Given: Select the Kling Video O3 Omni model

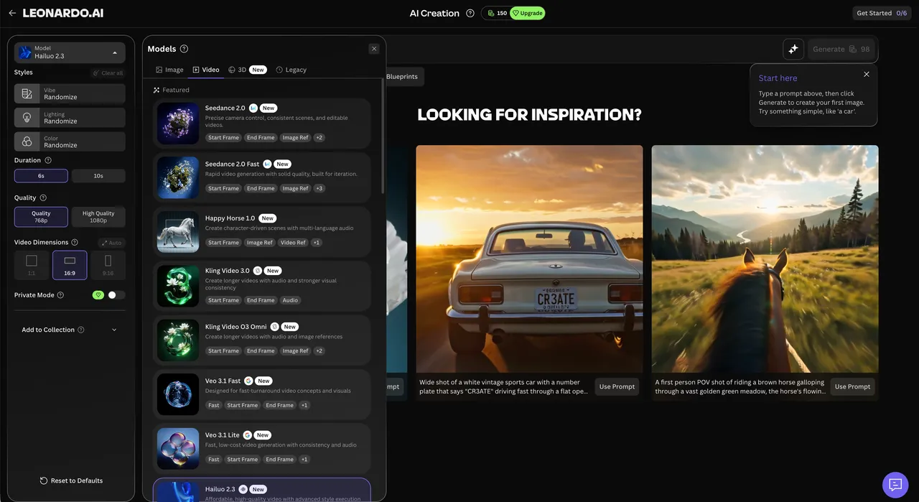Looking at the screenshot, I should (262, 340).
